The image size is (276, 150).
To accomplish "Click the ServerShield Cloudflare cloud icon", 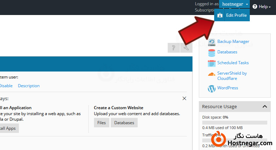I will click(x=211, y=74).
